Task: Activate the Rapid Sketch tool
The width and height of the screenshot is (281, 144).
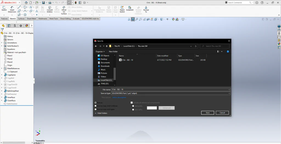Action: (122, 10)
